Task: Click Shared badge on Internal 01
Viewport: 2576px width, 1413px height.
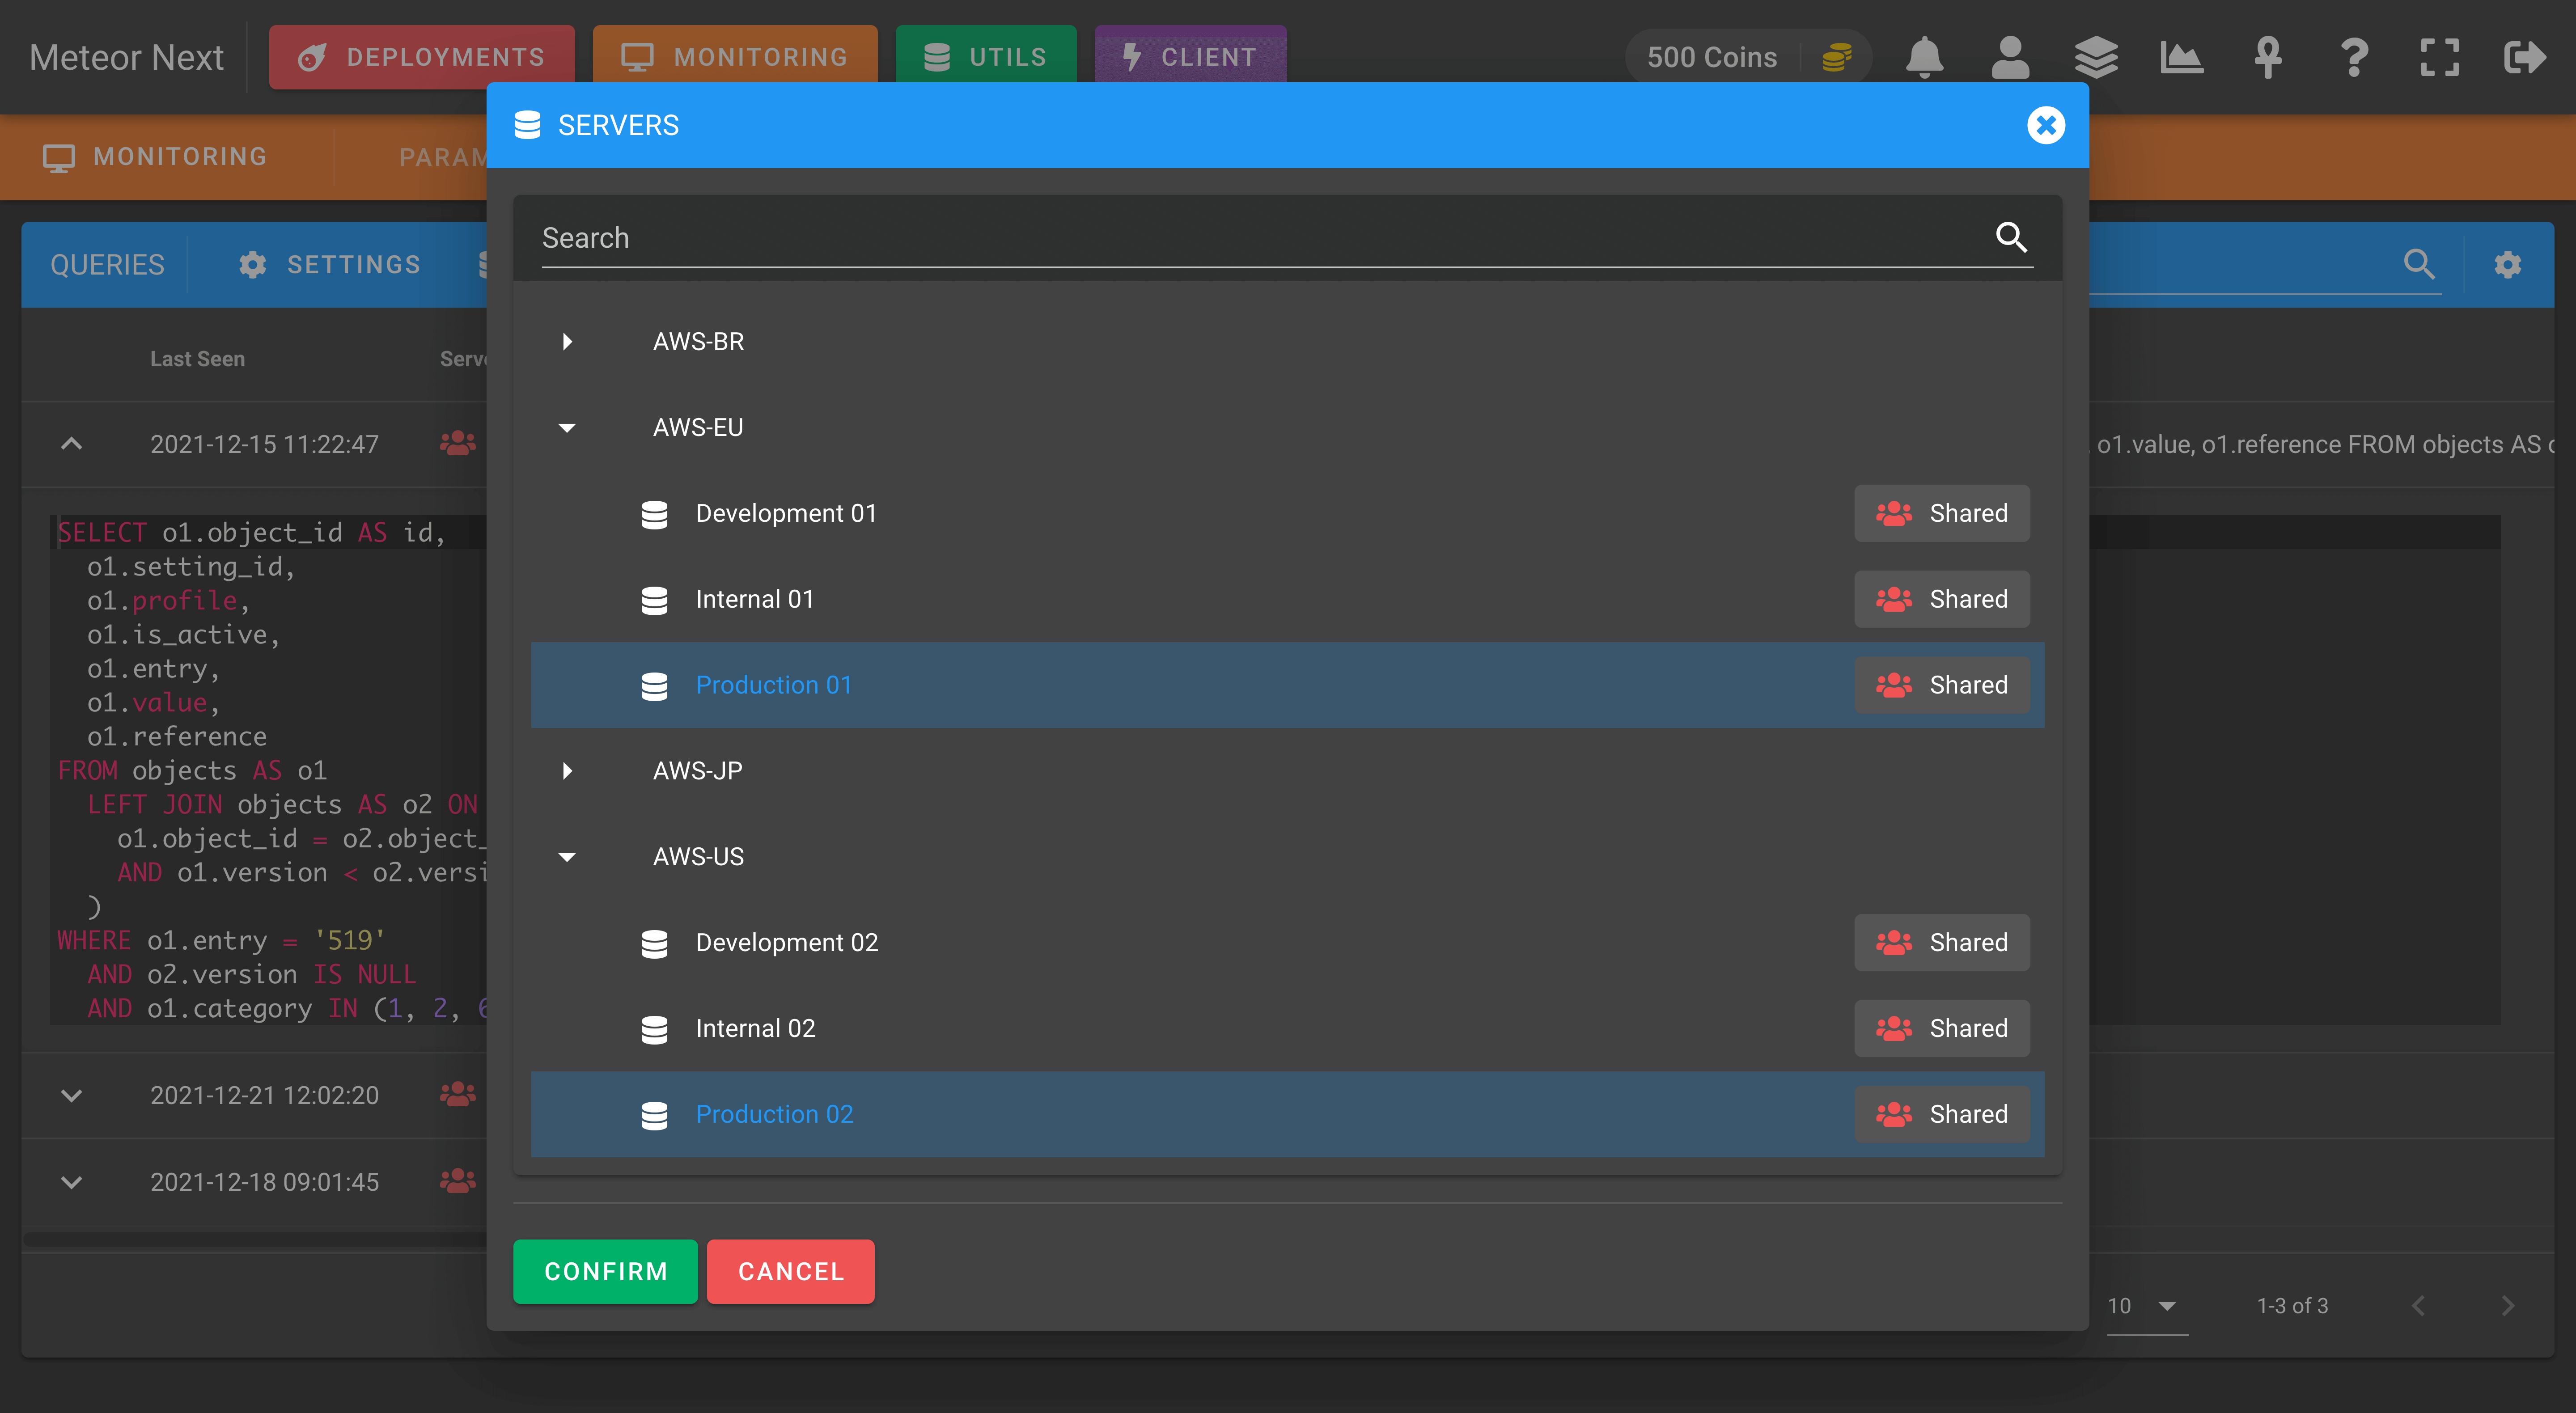Action: click(x=1941, y=600)
